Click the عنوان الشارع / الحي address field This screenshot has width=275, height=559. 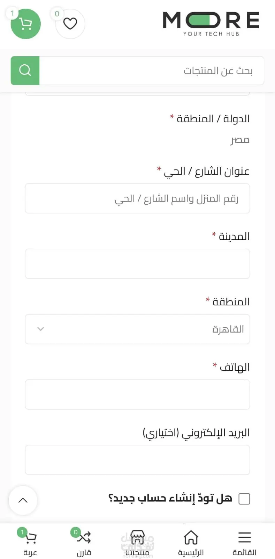(x=137, y=198)
